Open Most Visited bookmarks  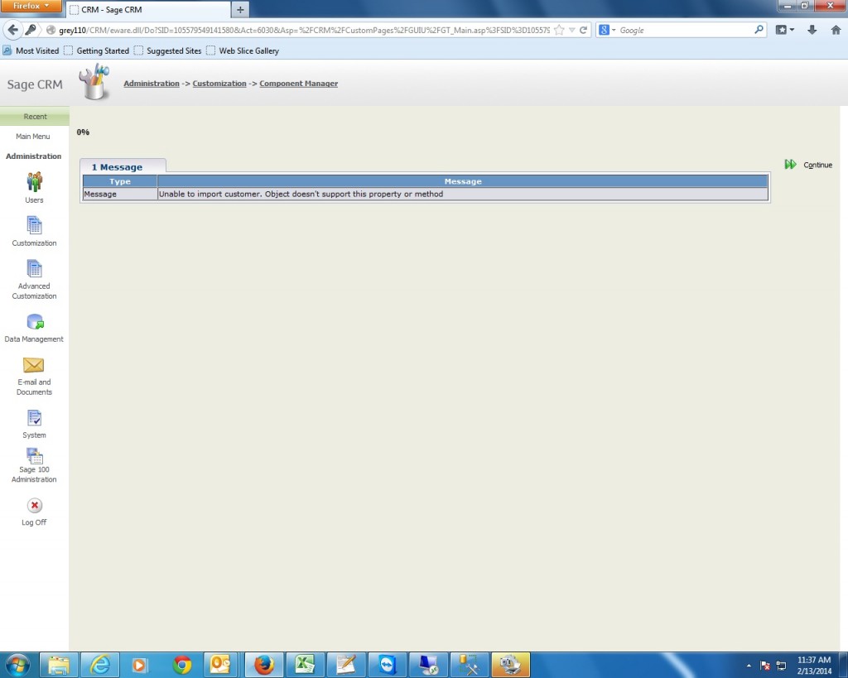click(x=31, y=50)
